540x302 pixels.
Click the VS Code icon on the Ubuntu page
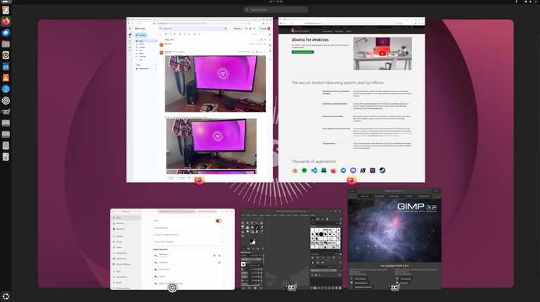point(314,170)
